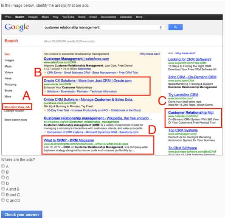Open the More dropdown in top black bar
This screenshot has width=225, height=218.
coord(140,17)
